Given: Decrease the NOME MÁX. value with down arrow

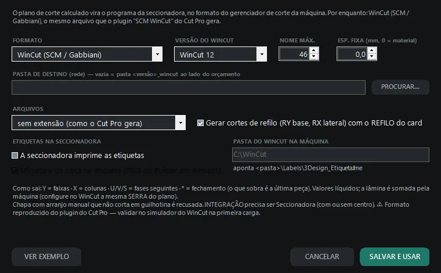Looking at the screenshot, I should coord(314,56).
